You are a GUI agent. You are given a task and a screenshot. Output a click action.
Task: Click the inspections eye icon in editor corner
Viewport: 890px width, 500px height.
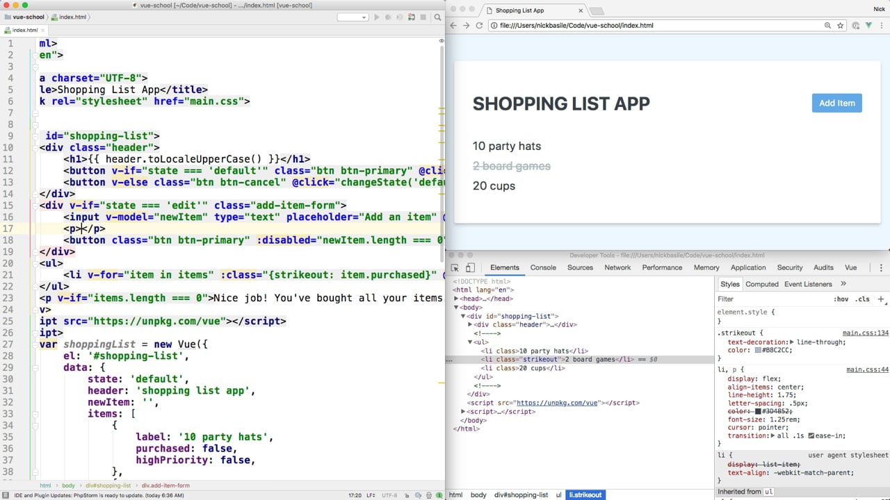[x=441, y=41]
